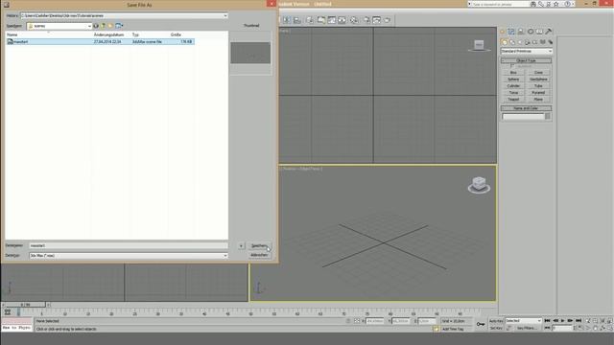The image size is (614, 345).
Task: Collapse the Object Type rollout
Action: click(x=527, y=60)
